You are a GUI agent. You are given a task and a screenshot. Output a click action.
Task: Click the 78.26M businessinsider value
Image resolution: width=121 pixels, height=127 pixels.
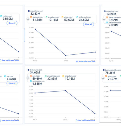[x=110, y=73]
